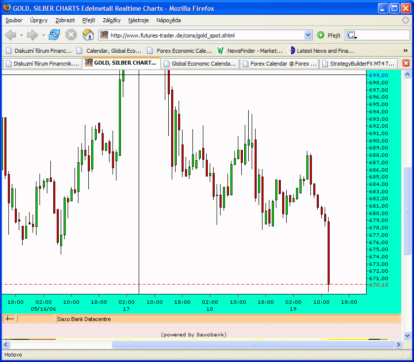Open Forward button history dropdown arrow
Viewport: 414px width, 362px height.
pos(43,35)
